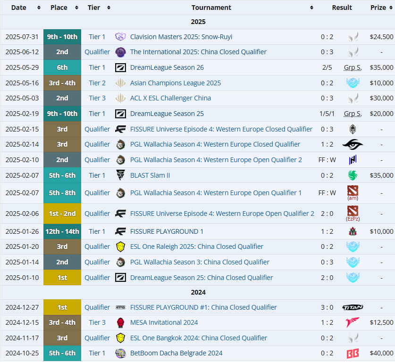
Task: Click the MESA Invitational 2024 tournament icon
Action: click(x=120, y=322)
